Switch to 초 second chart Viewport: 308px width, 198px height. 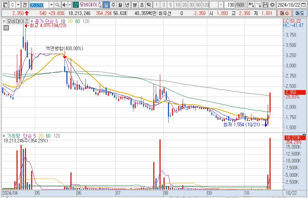tap(142, 5)
